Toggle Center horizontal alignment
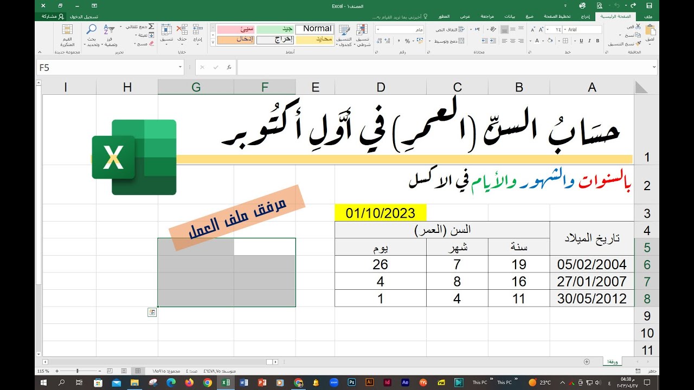The image size is (694, 390). click(512, 41)
